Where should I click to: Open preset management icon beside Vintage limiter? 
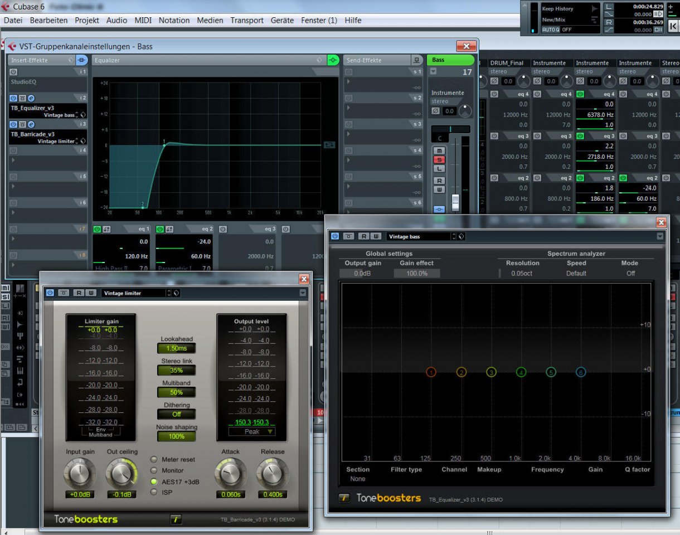pos(176,293)
